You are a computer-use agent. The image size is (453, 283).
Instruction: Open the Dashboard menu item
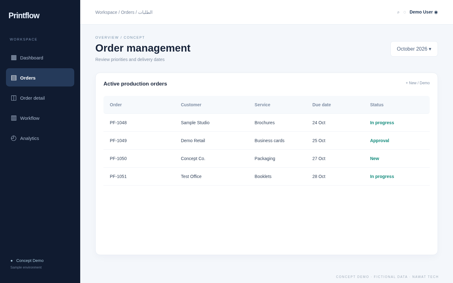(40, 58)
